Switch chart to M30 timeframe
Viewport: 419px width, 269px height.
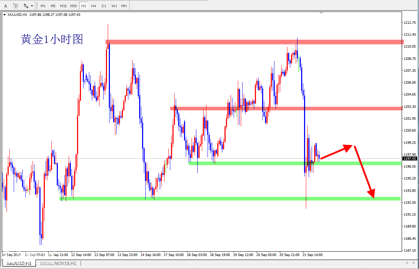coord(73,6)
